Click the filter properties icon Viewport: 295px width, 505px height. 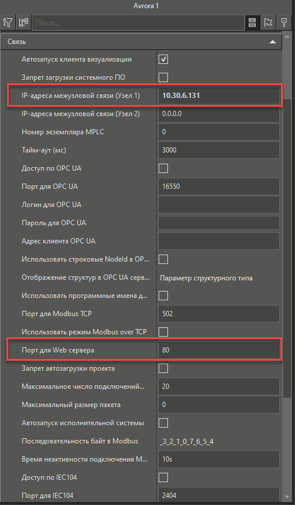click(8, 22)
